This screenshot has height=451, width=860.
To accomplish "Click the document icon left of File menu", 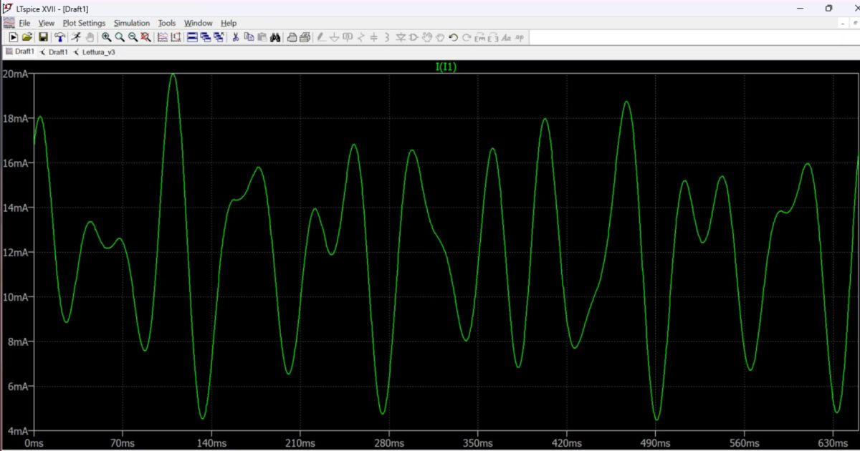I will 9,23.
